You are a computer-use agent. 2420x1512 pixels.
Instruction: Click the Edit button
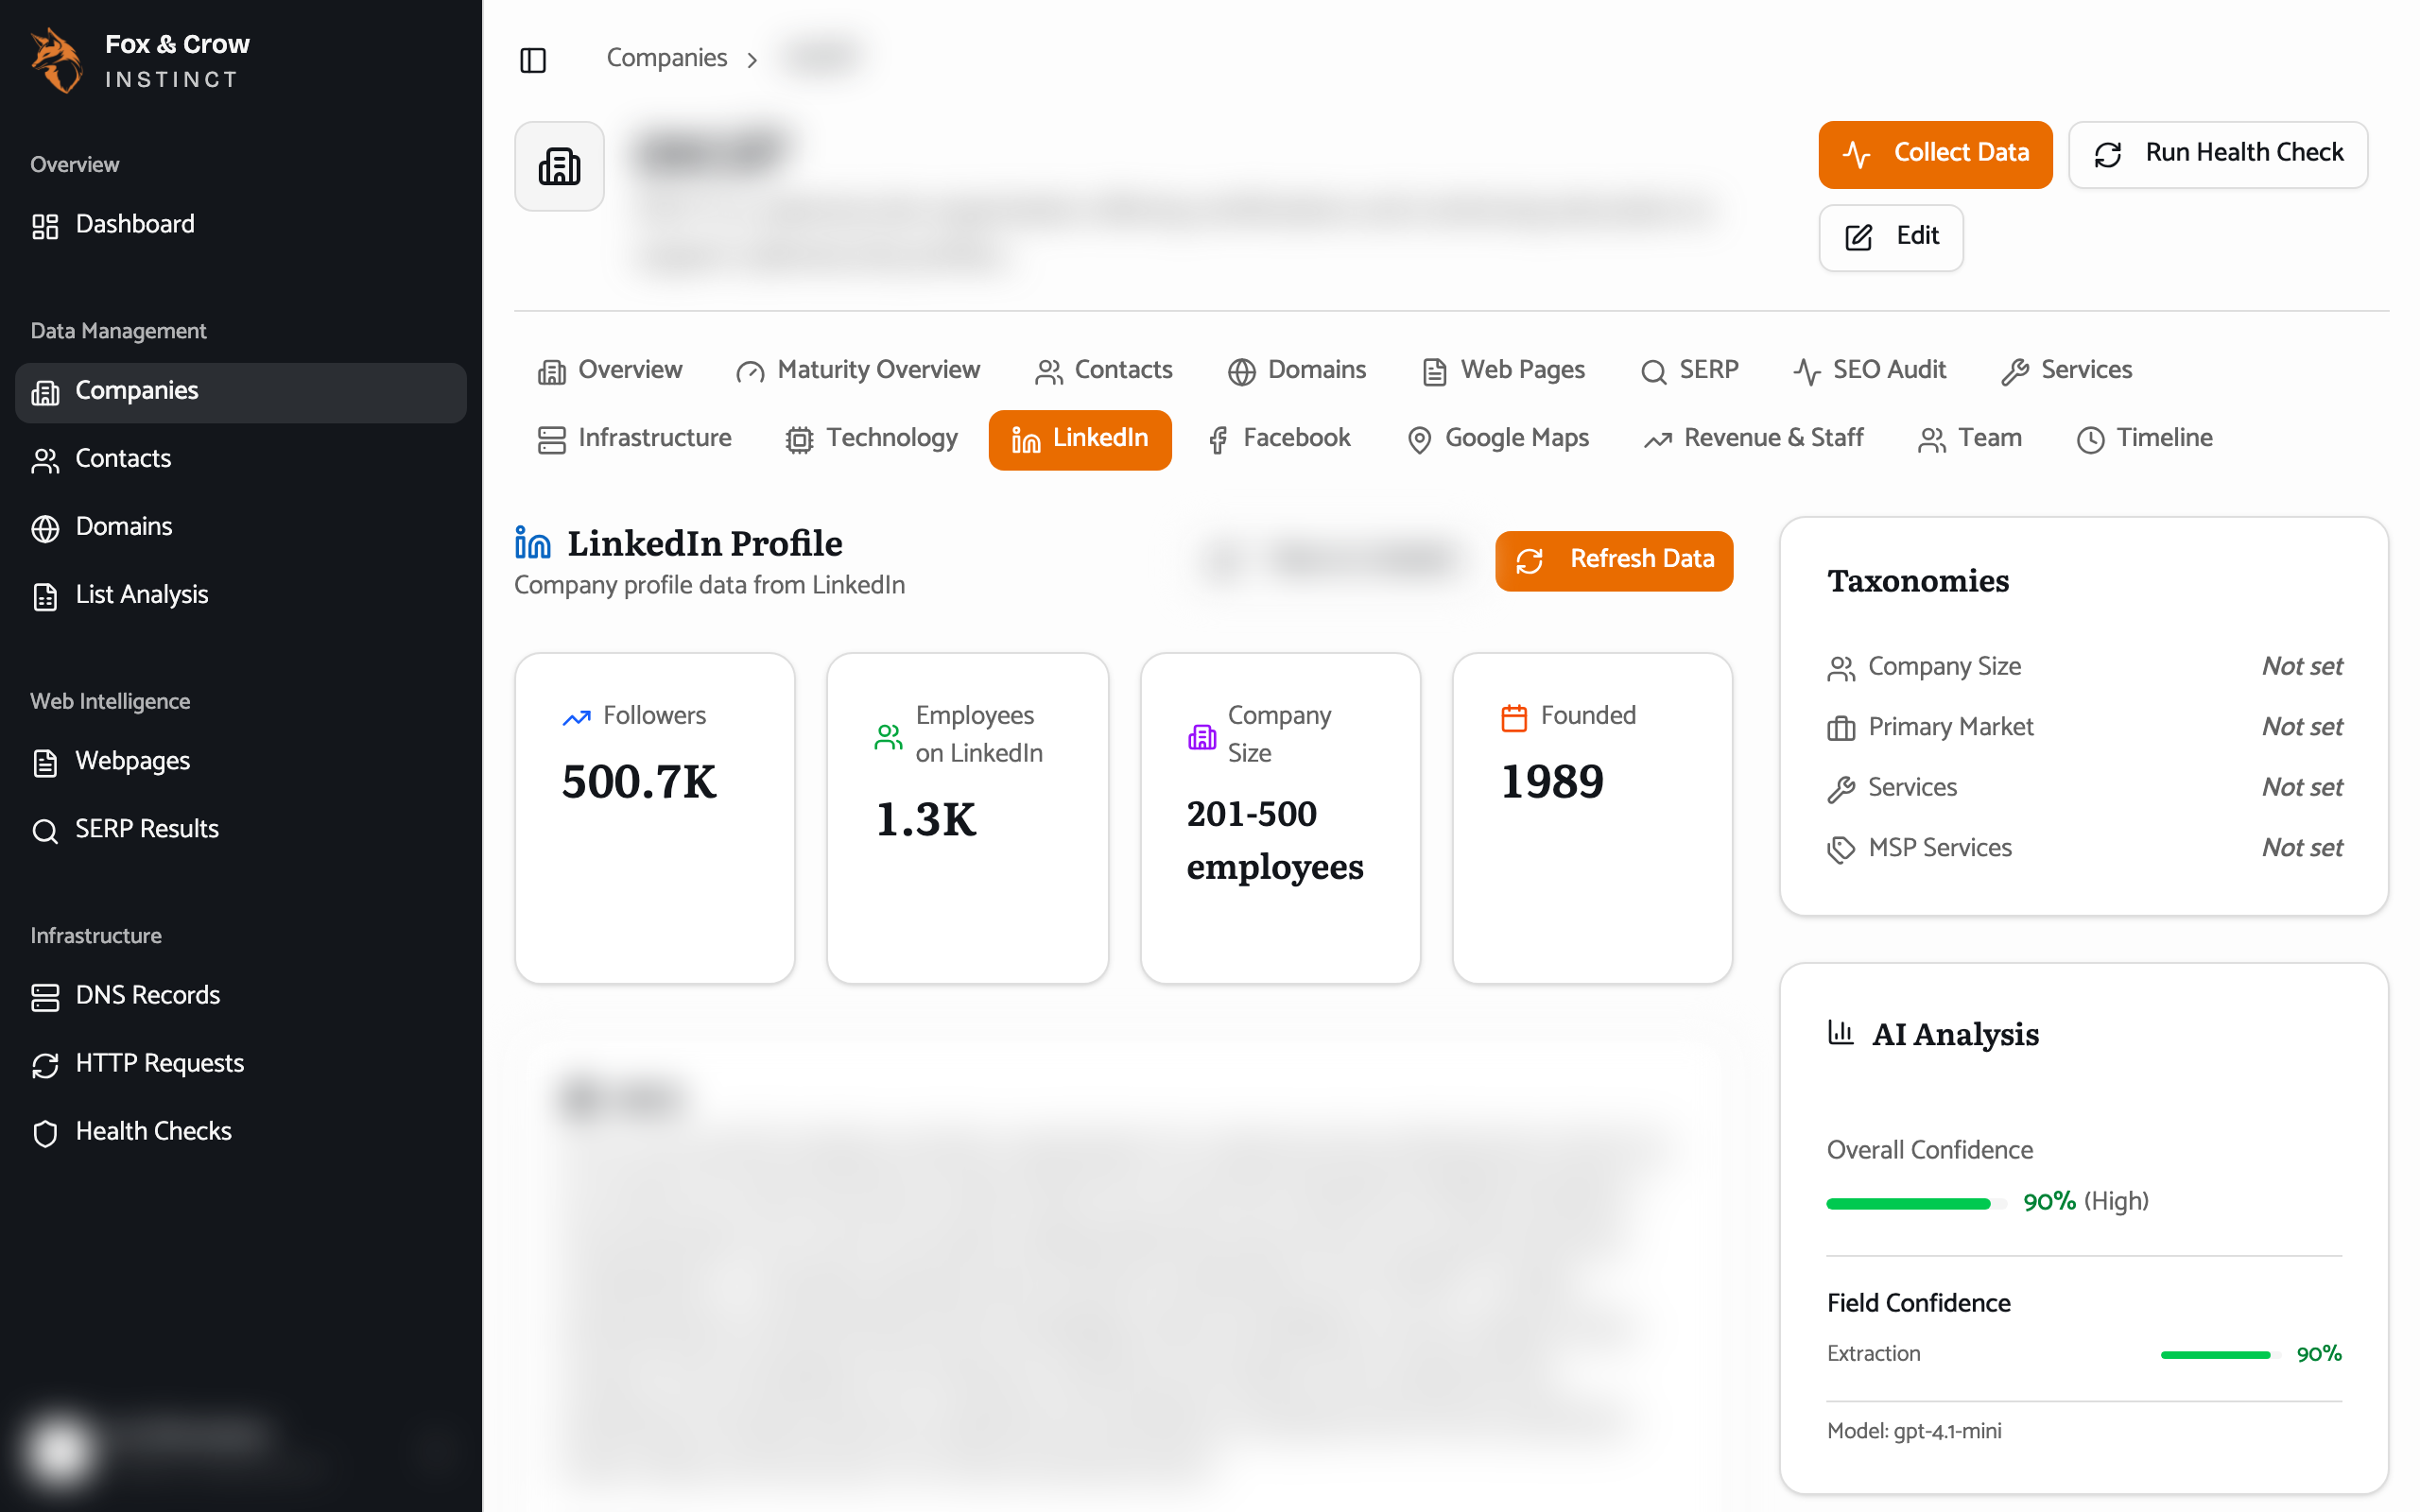tap(1890, 237)
